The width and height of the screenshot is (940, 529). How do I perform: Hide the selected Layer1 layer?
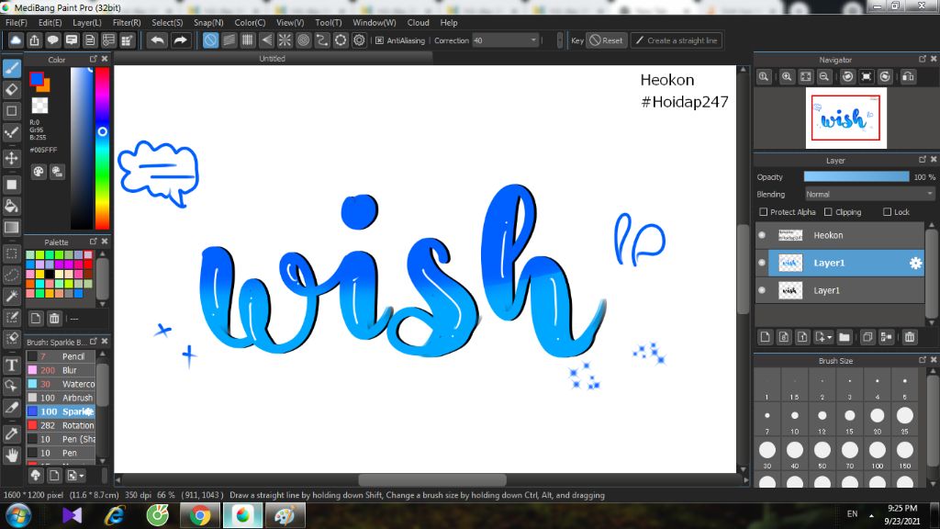tap(762, 263)
